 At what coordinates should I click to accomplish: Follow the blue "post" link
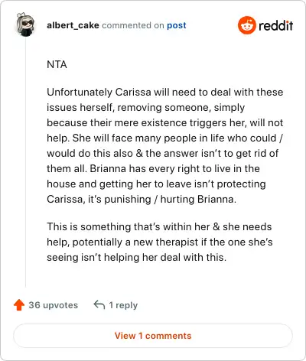tap(177, 26)
